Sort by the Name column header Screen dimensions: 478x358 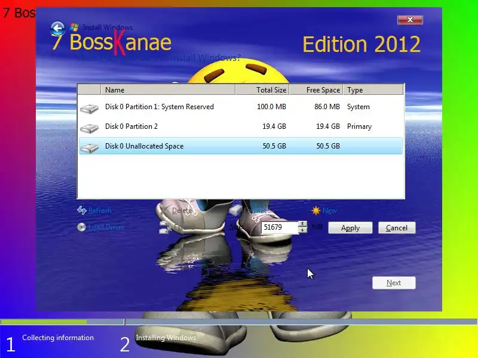pyautogui.click(x=168, y=90)
